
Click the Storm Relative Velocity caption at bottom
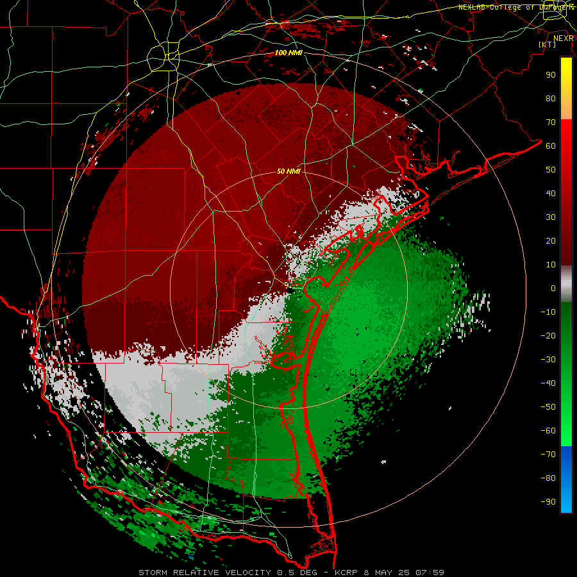click(x=292, y=573)
